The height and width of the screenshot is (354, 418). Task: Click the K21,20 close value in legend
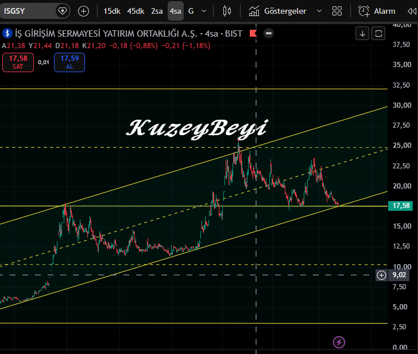[94, 46]
